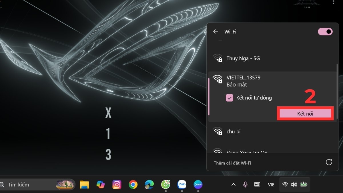
Task: Open Zalo from the taskbar
Action: pyautogui.click(x=182, y=185)
